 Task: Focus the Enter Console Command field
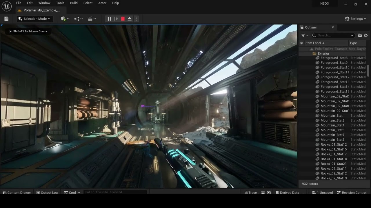(115, 192)
